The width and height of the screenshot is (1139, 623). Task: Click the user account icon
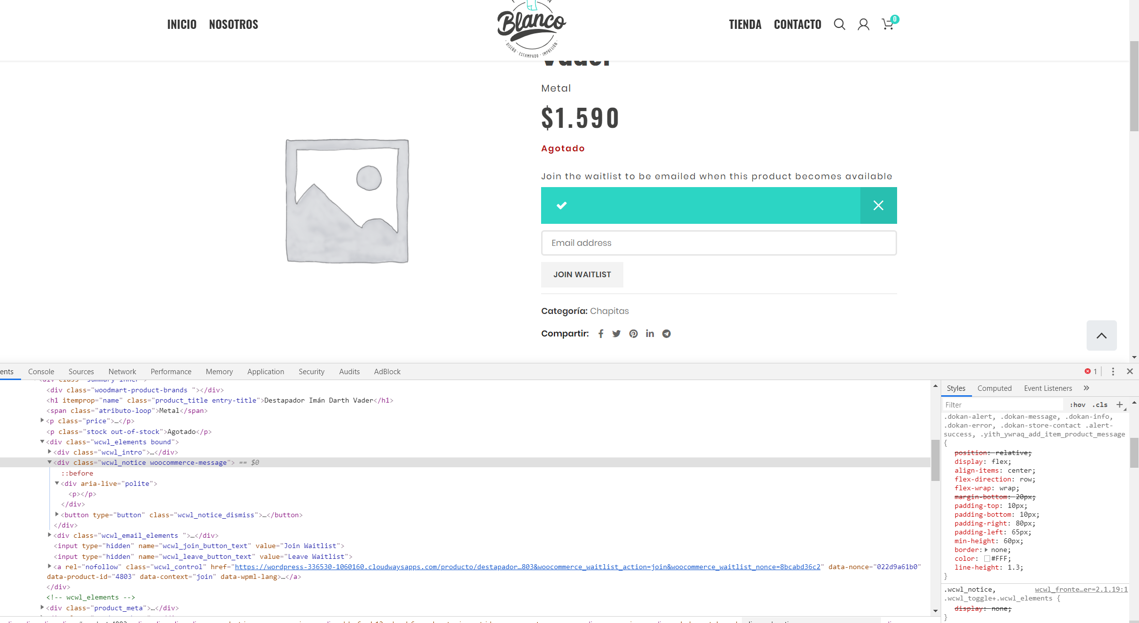pos(863,24)
